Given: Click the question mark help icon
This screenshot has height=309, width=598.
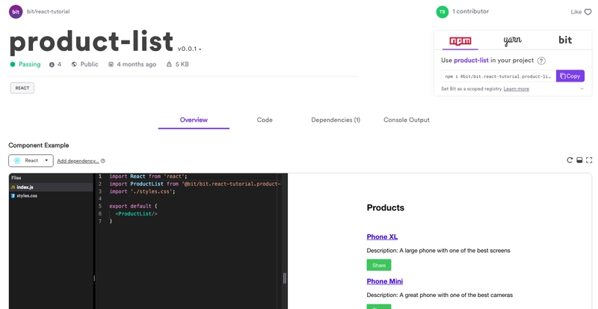Looking at the screenshot, I should click(541, 61).
